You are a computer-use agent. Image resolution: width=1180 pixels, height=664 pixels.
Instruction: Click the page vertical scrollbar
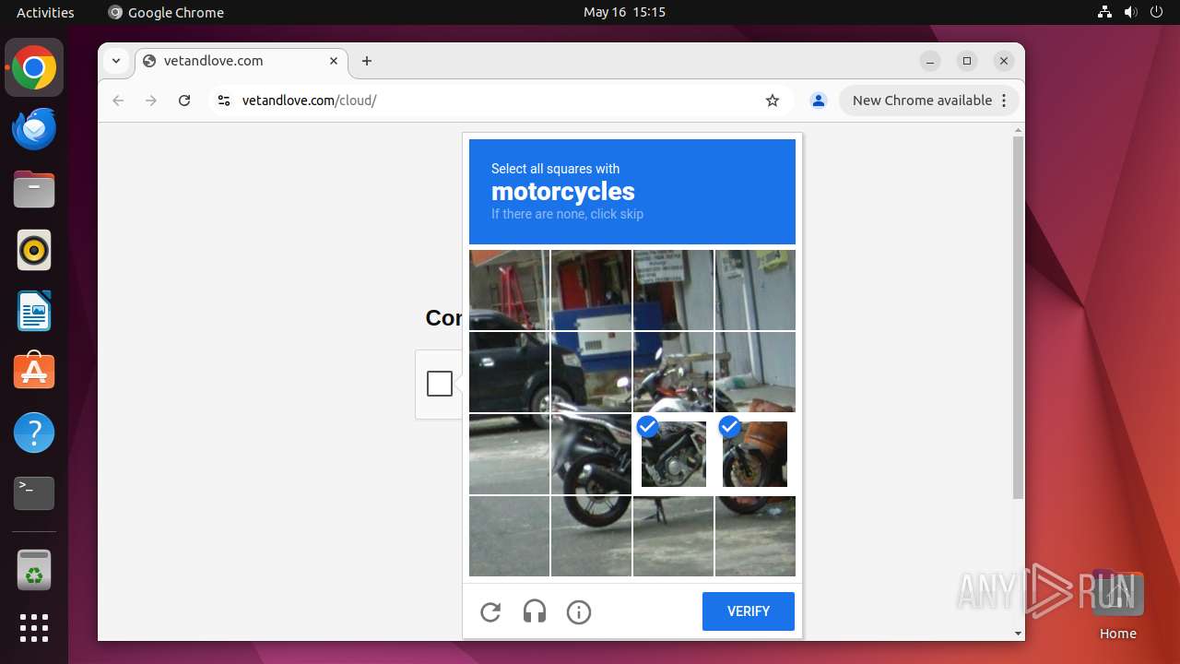pyautogui.click(x=1018, y=318)
